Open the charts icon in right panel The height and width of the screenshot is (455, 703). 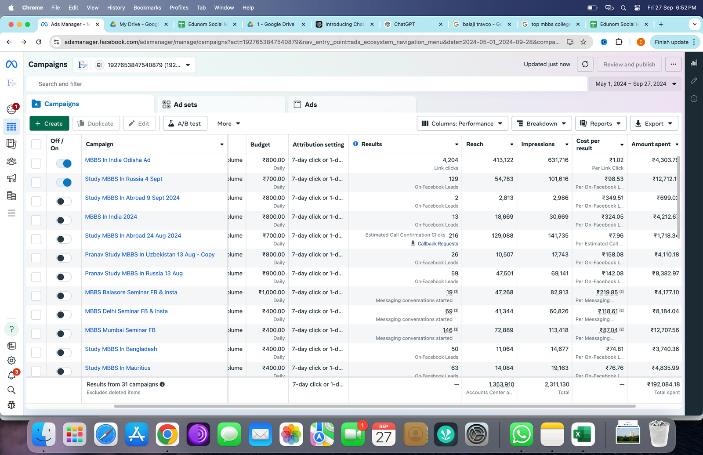694,63
